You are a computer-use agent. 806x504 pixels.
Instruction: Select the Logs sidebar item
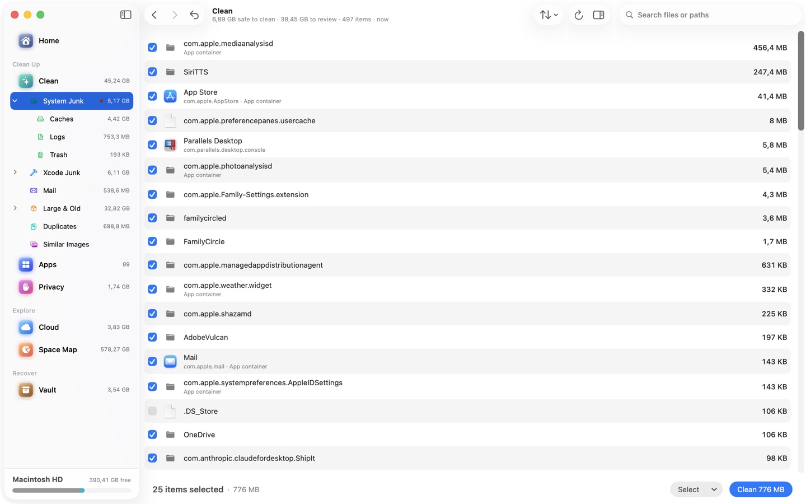point(72,137)
